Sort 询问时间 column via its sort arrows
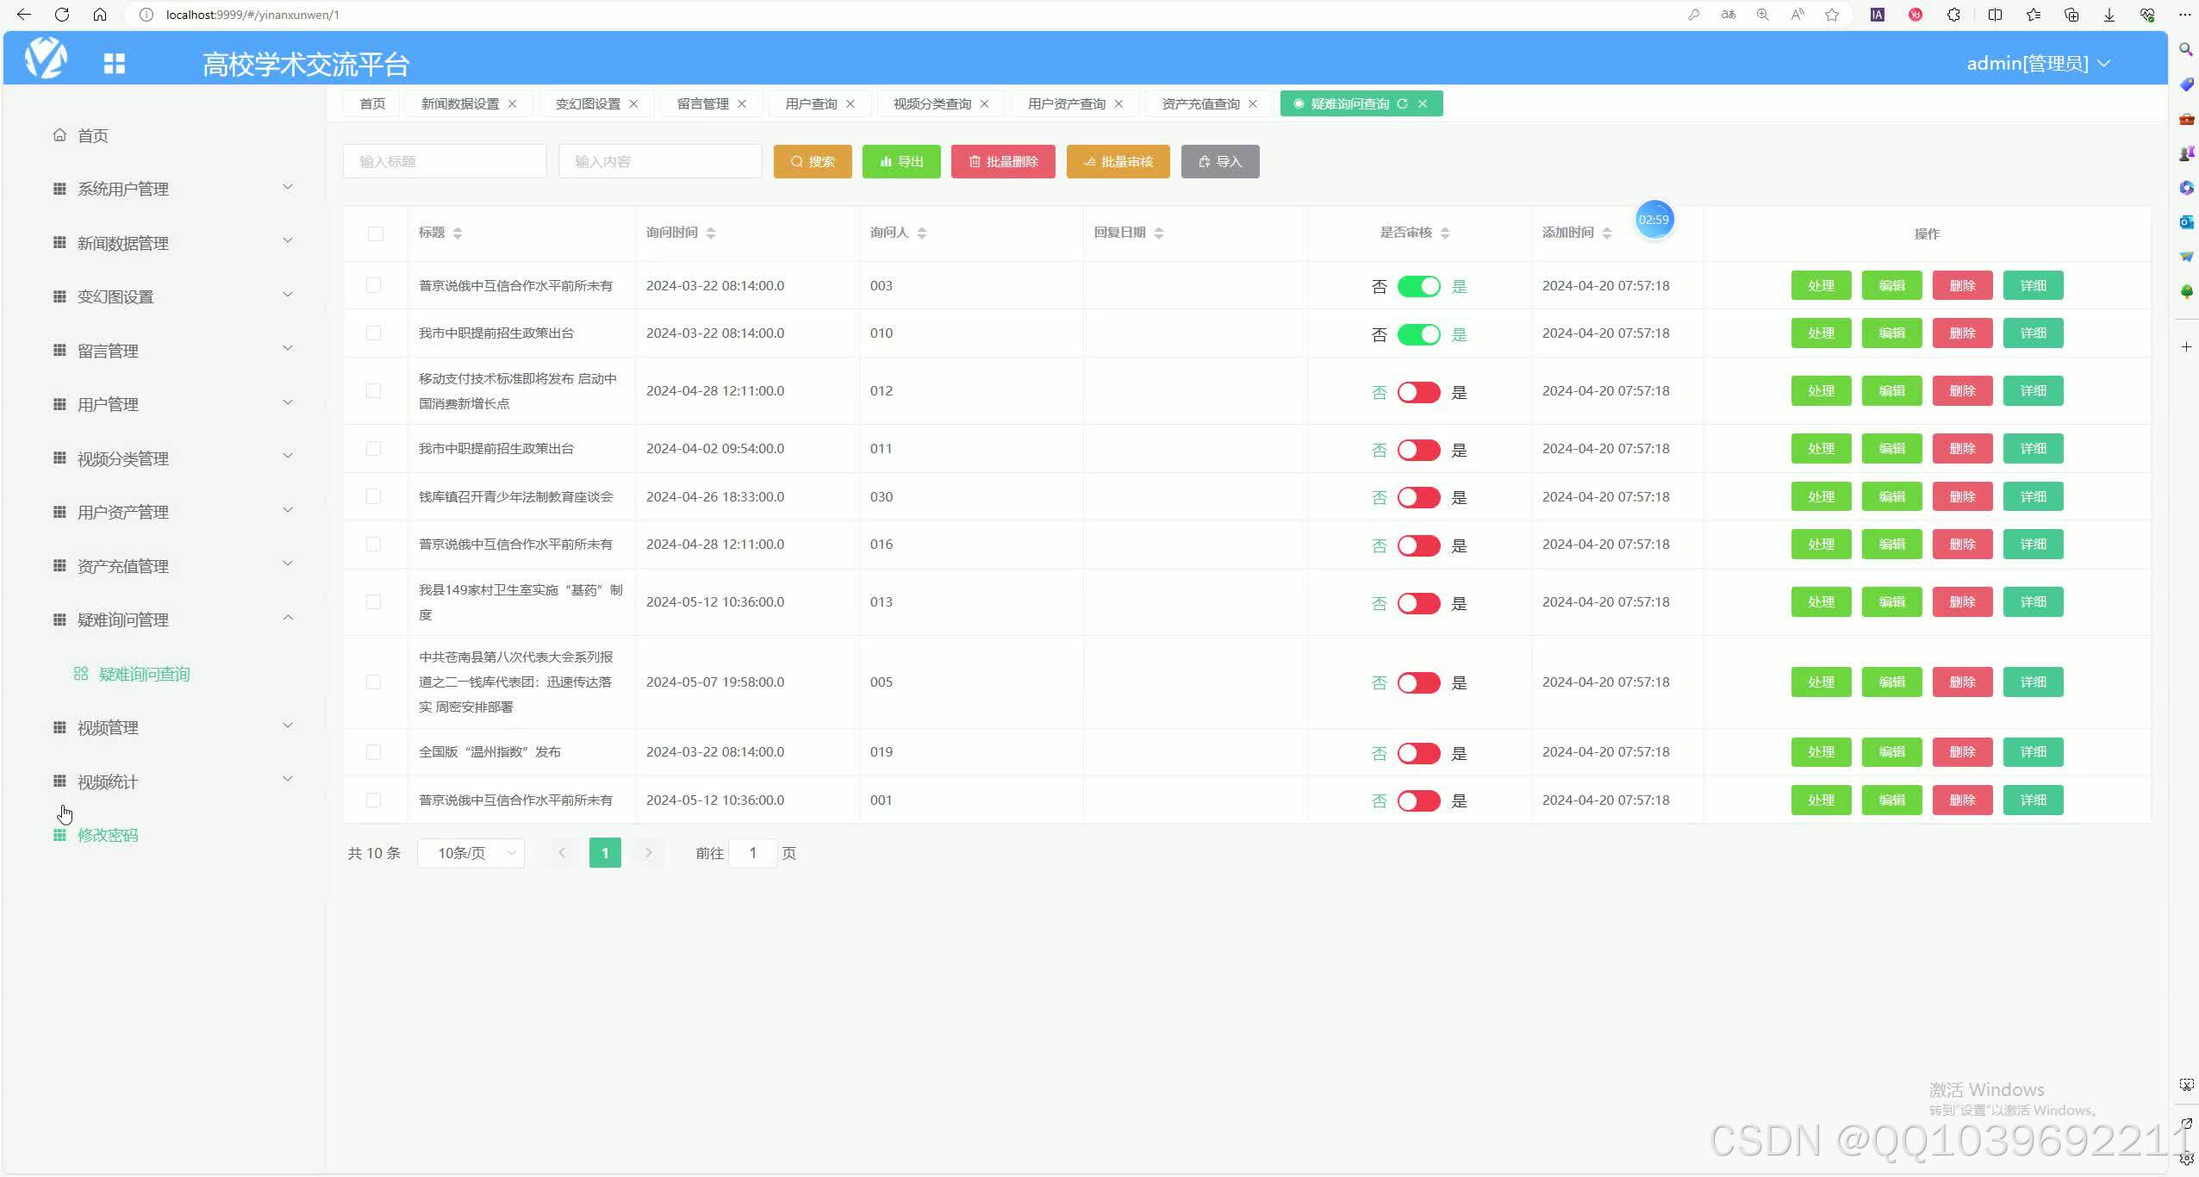The height and width of the screenshot is (1177, 2199). (x=711, y=233)
